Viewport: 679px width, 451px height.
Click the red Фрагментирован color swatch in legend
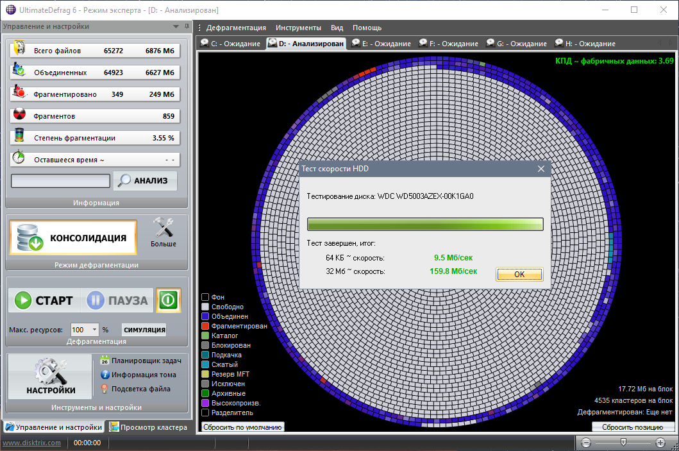205,326
